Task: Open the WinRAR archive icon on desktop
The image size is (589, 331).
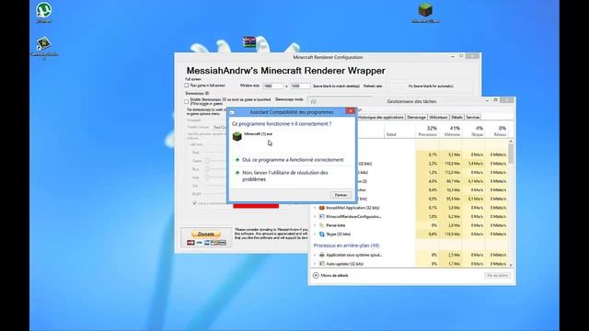Action: click(249, 42)
